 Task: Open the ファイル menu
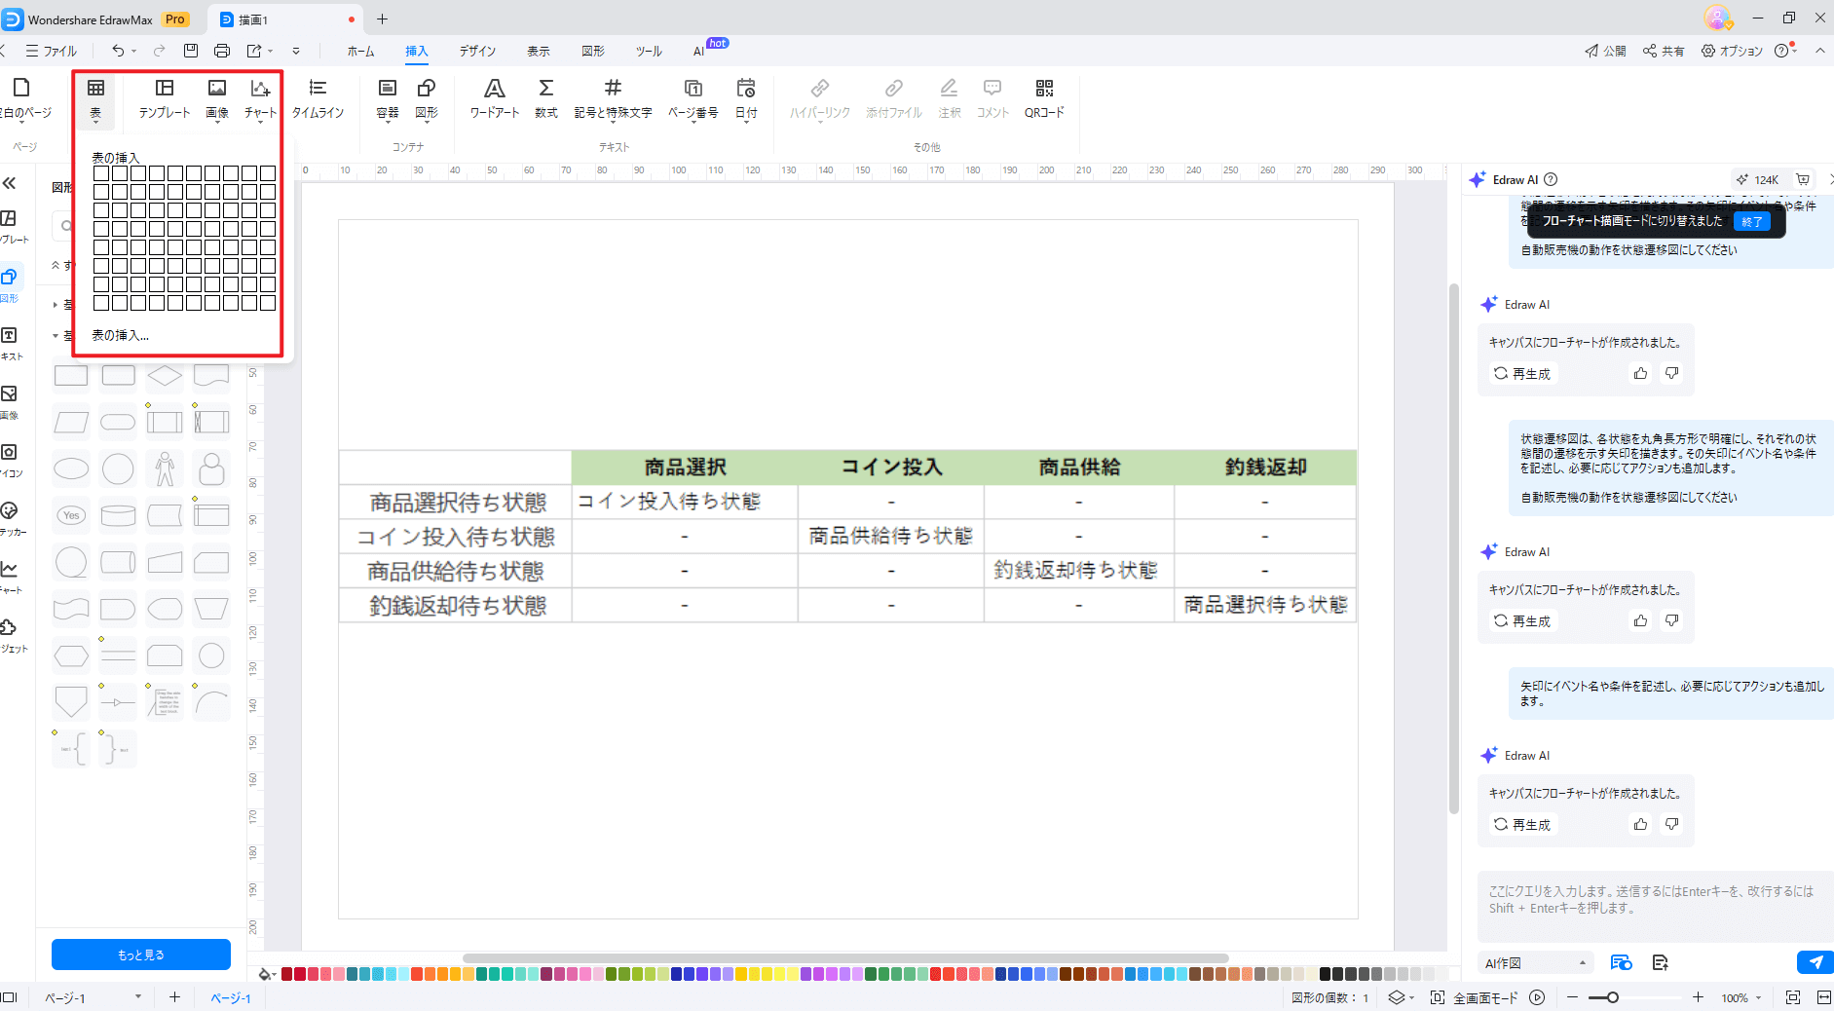click(x=51, y=51)
